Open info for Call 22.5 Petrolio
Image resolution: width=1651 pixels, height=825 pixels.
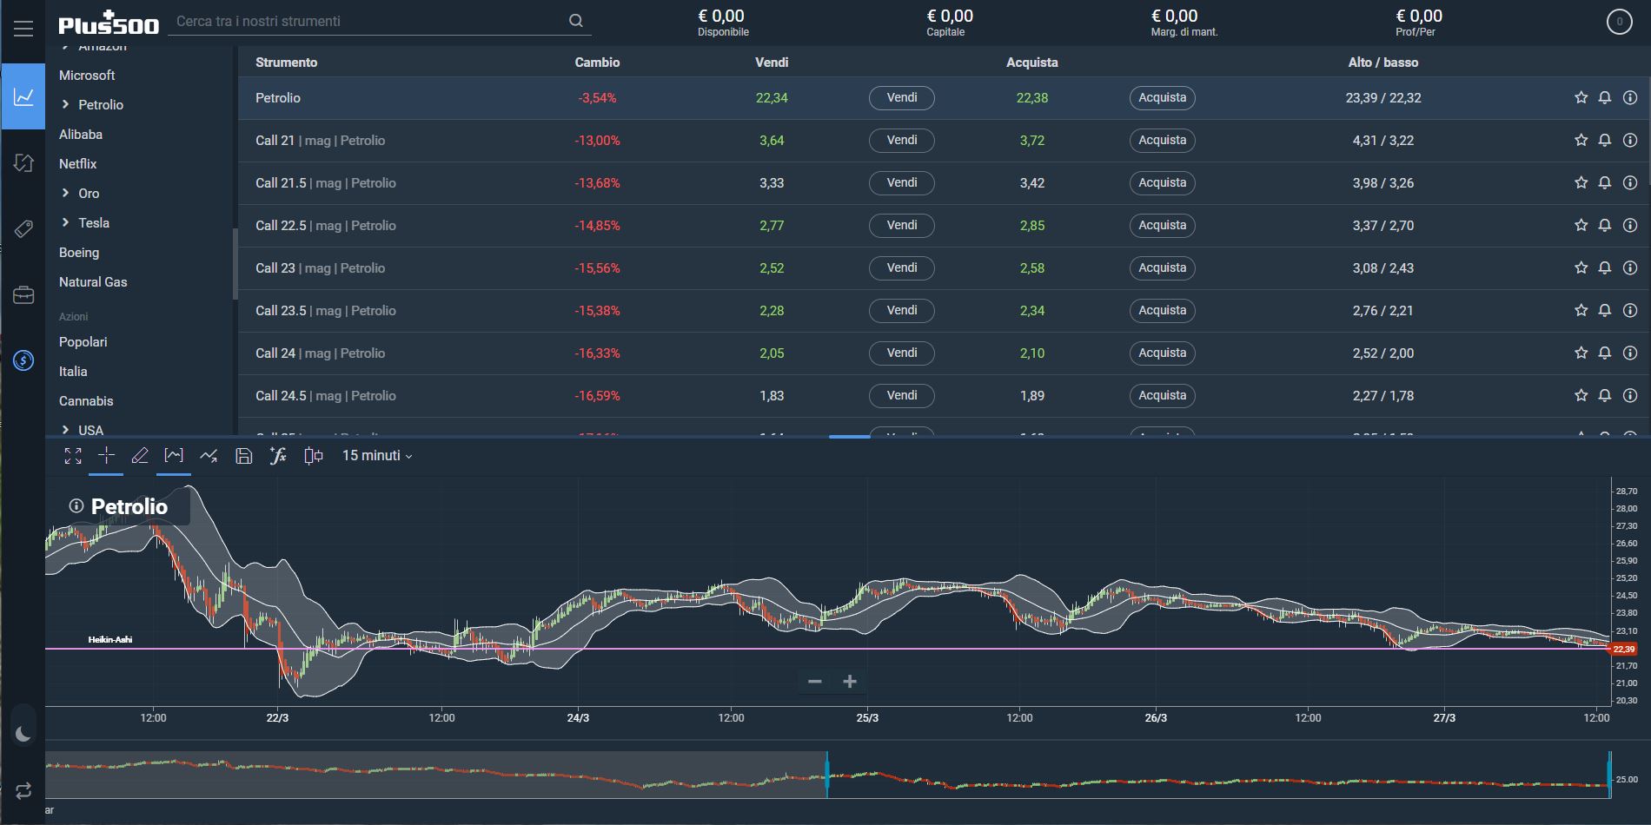coord(1630,225)
